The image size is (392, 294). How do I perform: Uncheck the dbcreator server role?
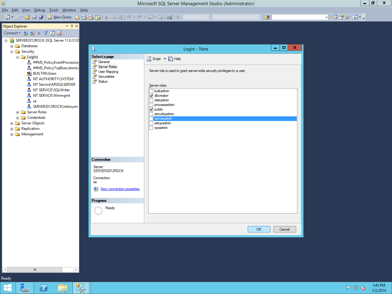[151, 96]
